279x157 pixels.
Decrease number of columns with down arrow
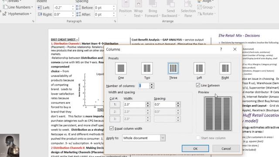click(152, 87)
